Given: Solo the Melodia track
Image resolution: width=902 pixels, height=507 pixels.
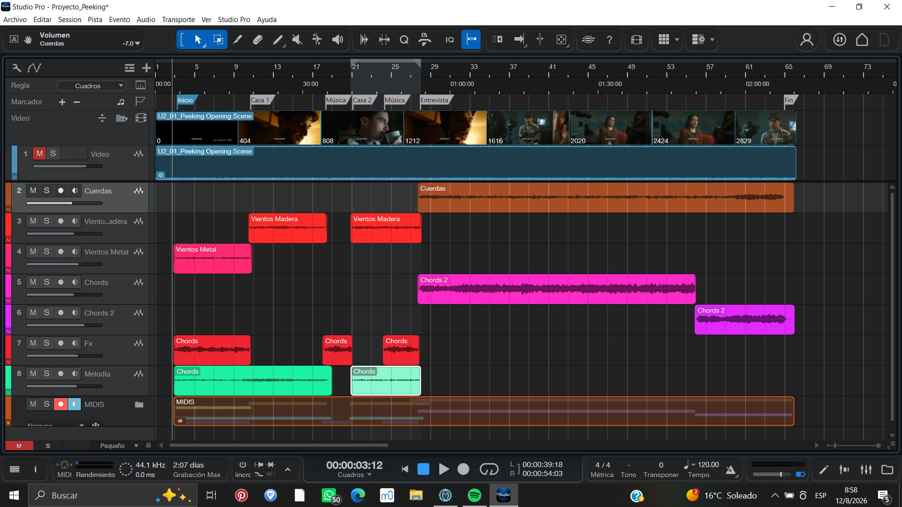Looking at the screenshot, I should coord(47,374).
